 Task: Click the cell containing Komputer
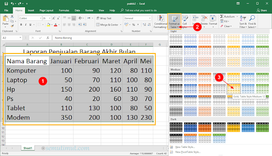pos(27,70)
